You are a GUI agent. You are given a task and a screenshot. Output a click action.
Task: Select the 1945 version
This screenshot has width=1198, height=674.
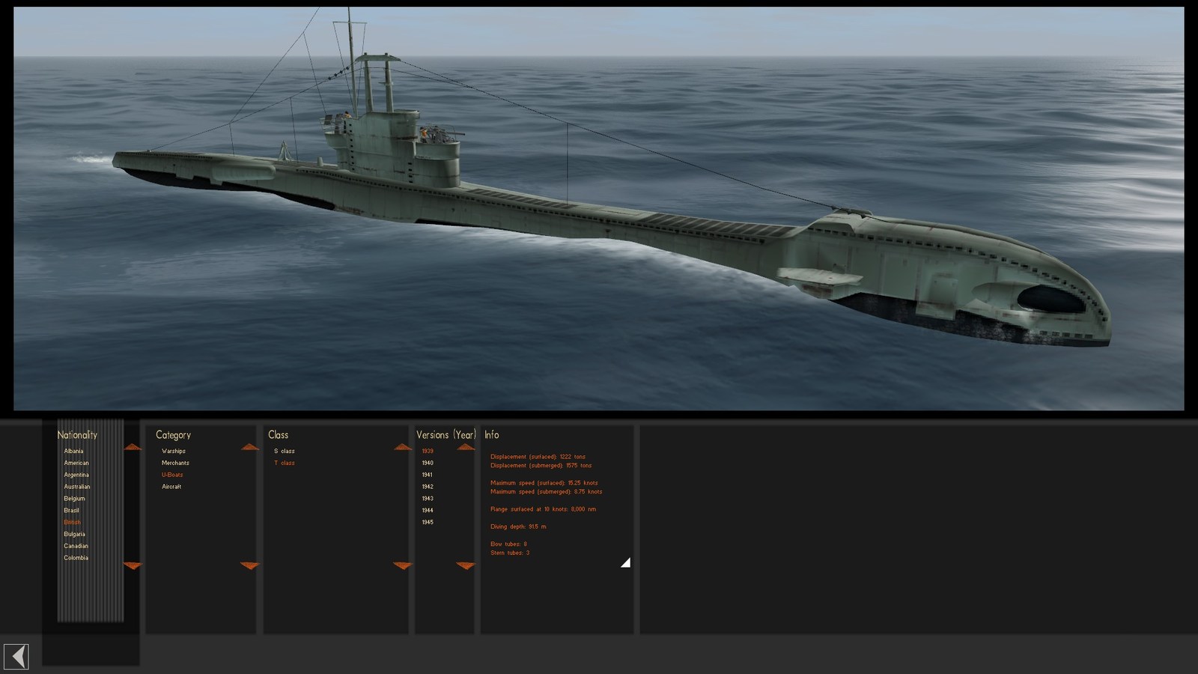(x=428, y=522)
